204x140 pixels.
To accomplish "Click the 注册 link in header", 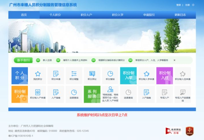I will 187,5.
